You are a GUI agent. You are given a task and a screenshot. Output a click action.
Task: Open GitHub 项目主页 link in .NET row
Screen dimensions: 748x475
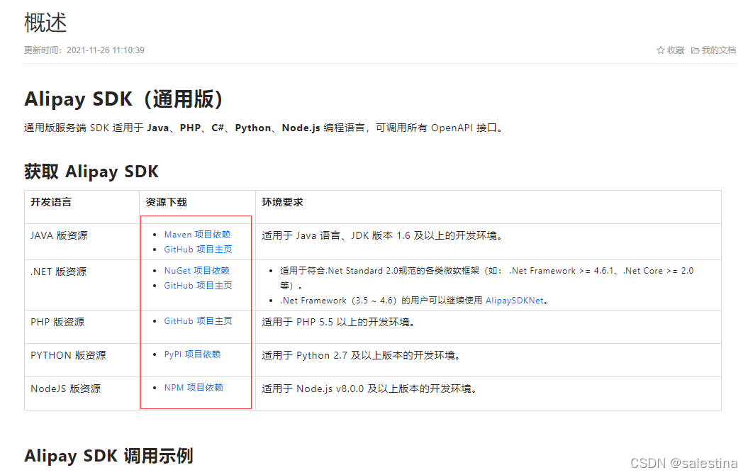pyautogui.click(x=198, y=285)
